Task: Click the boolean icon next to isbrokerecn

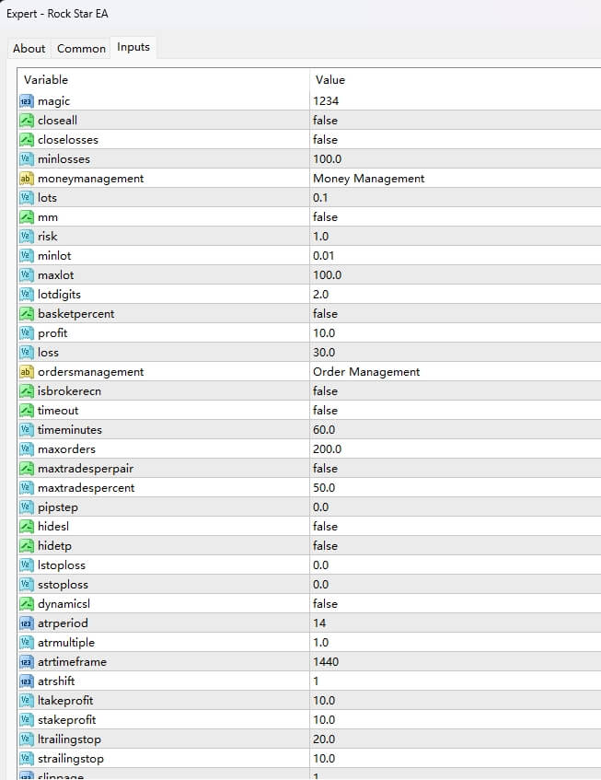Action: 27,391
